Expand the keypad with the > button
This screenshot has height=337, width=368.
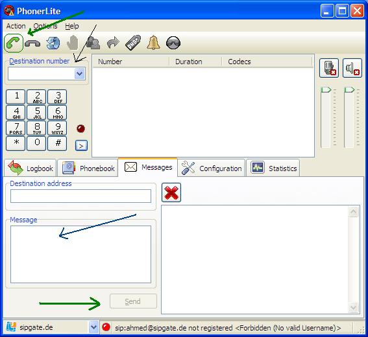pos(81,146)
